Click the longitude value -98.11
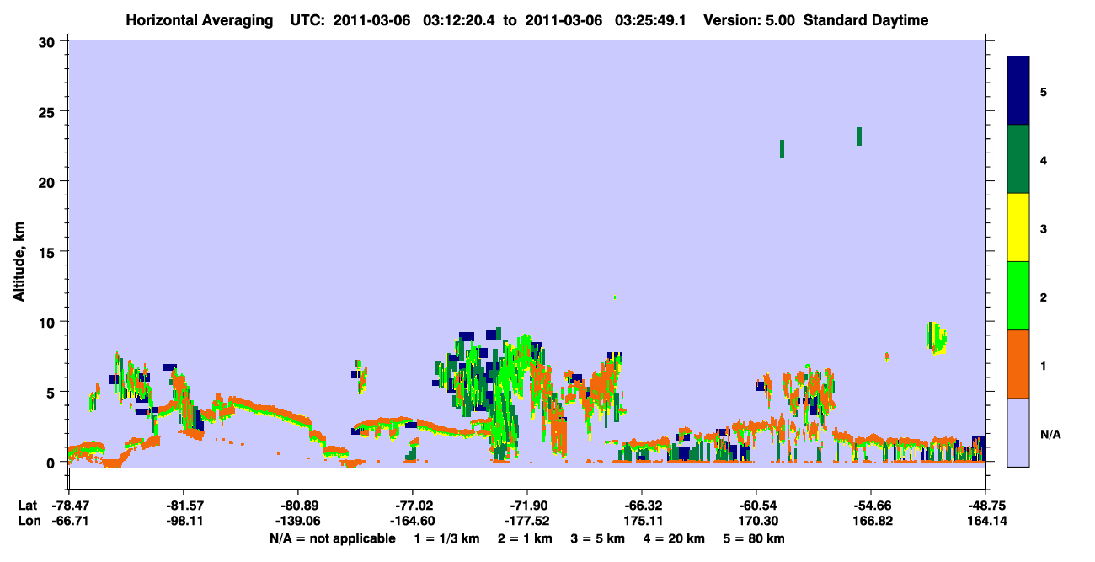This screenshot has width=1095, height=562. click(x=183, y=521)
